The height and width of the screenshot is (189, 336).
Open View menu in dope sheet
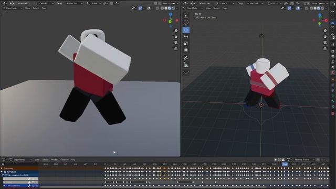coord(37,160)
